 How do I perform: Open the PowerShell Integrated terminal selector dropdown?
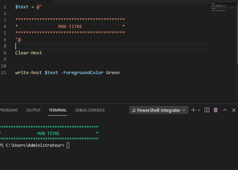tap(159, 110)
